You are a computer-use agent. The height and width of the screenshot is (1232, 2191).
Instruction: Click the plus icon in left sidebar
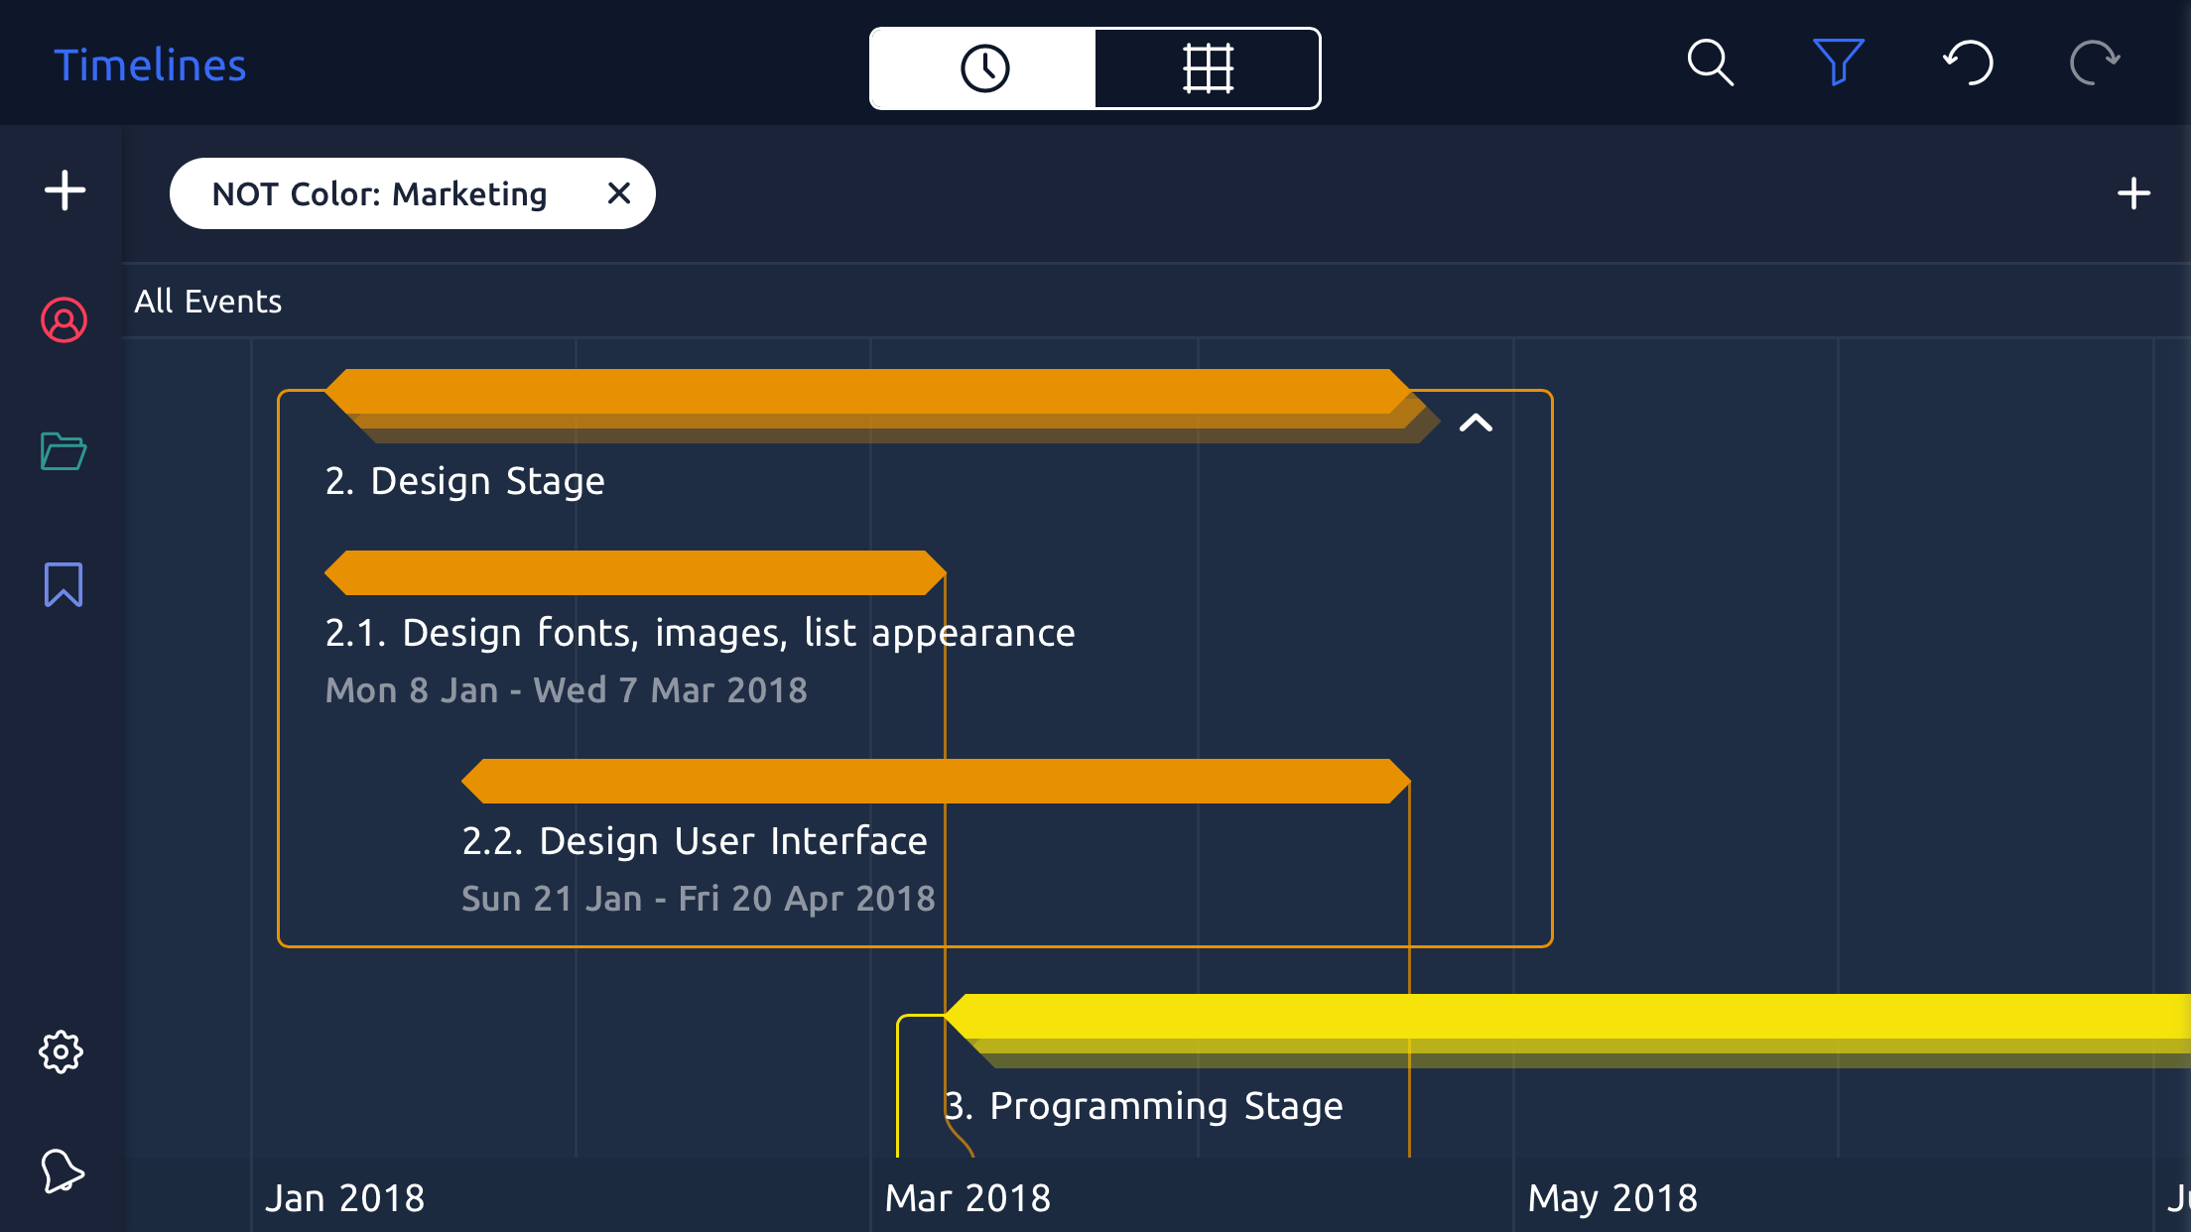coord(65,190)
